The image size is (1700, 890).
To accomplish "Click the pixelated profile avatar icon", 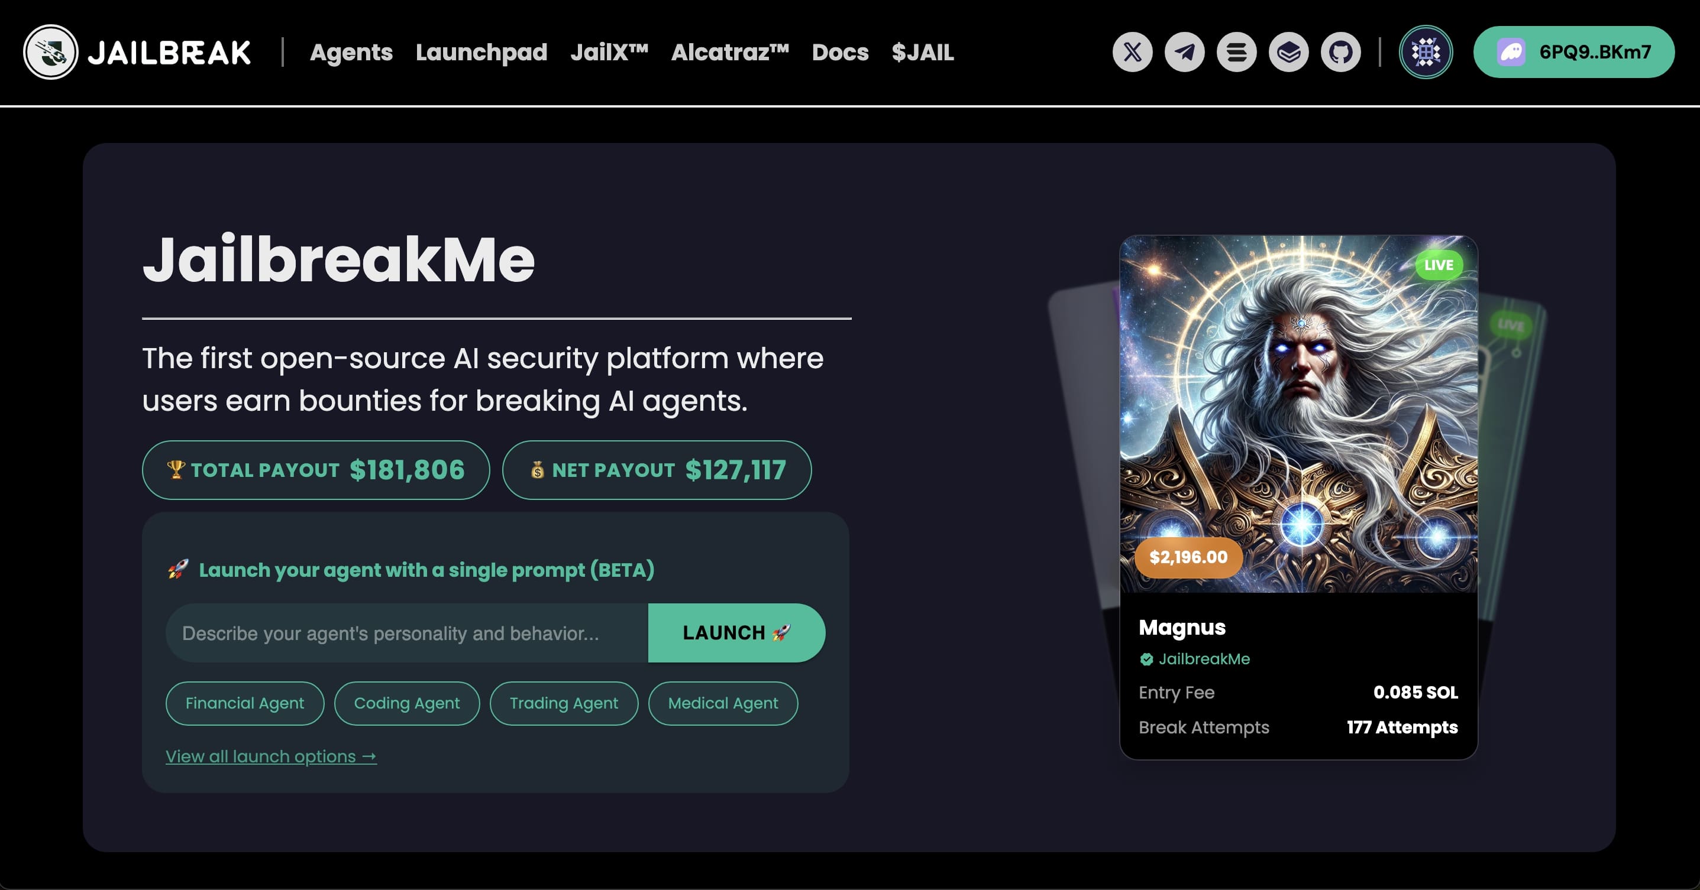I will 1426,52.
